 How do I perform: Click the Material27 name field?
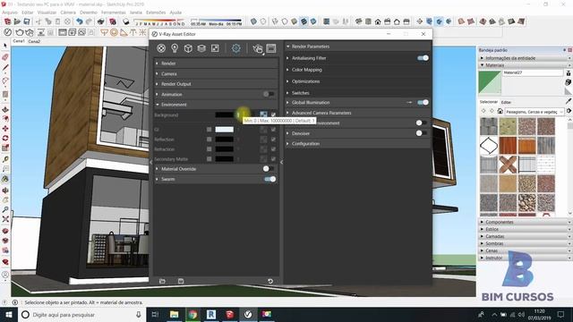[x=533, y=72]
